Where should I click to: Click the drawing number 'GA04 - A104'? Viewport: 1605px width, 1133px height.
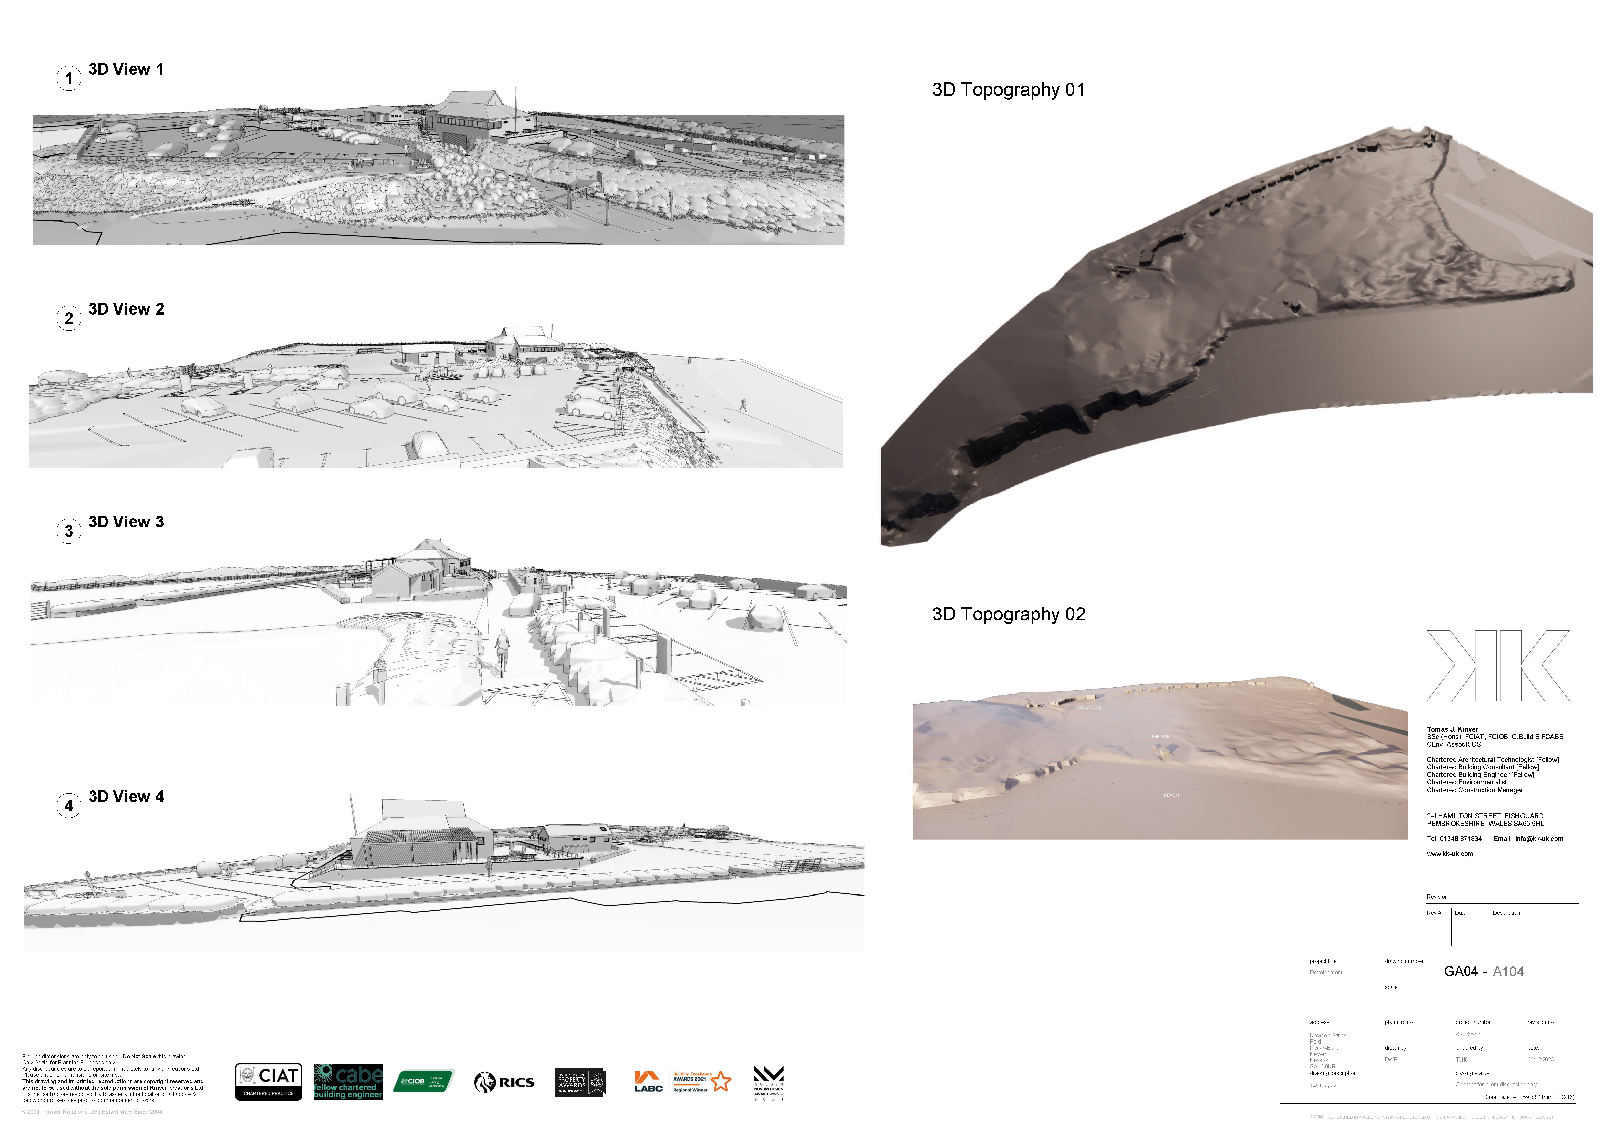point(1483,972)
